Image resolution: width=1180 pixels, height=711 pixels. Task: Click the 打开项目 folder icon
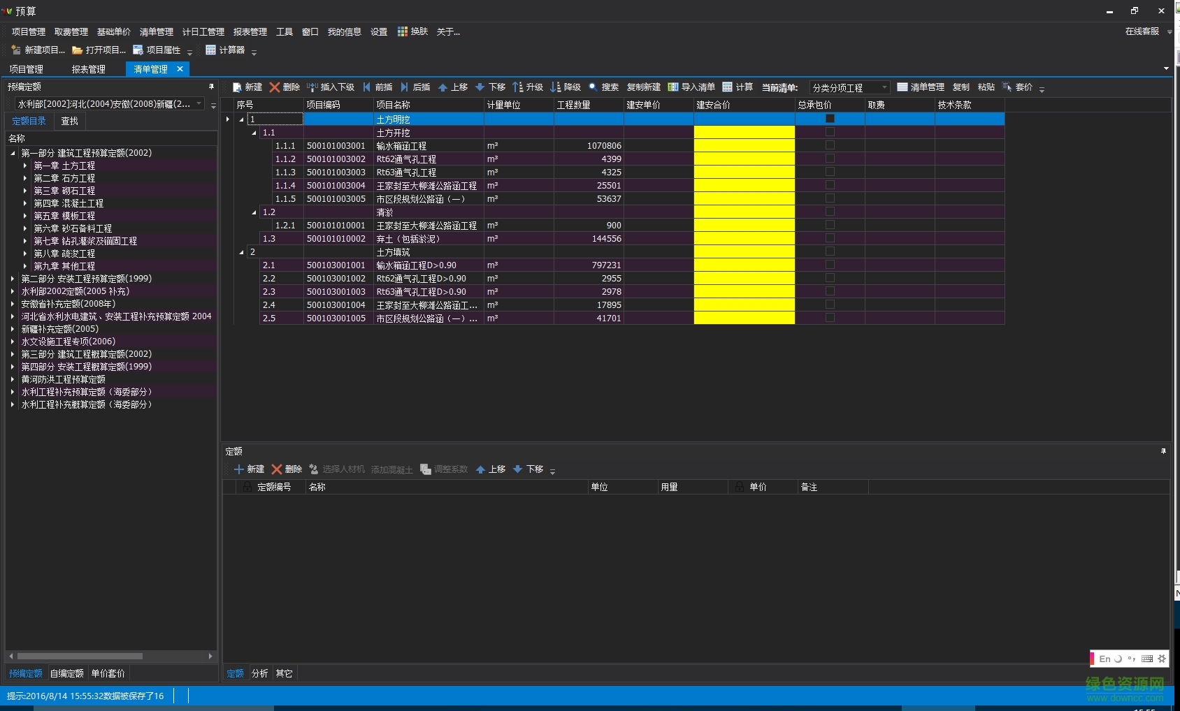tap(78, 50)
